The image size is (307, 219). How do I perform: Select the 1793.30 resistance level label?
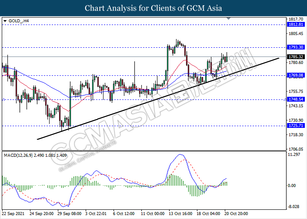[296, 47]
